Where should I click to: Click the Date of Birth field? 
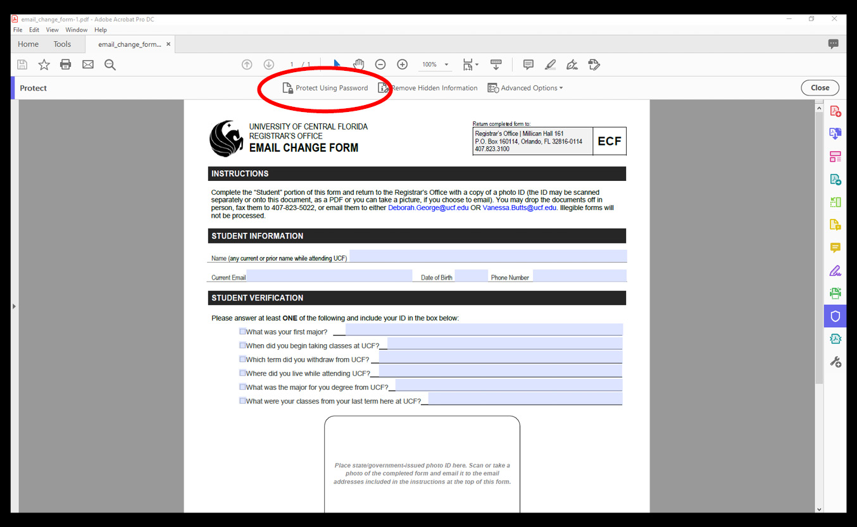[472, 275]
